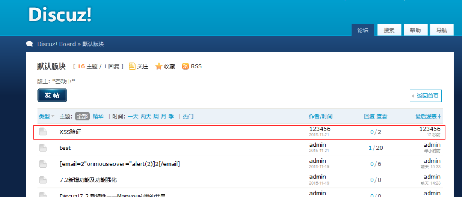Select the 全部 topic filter

82,116
